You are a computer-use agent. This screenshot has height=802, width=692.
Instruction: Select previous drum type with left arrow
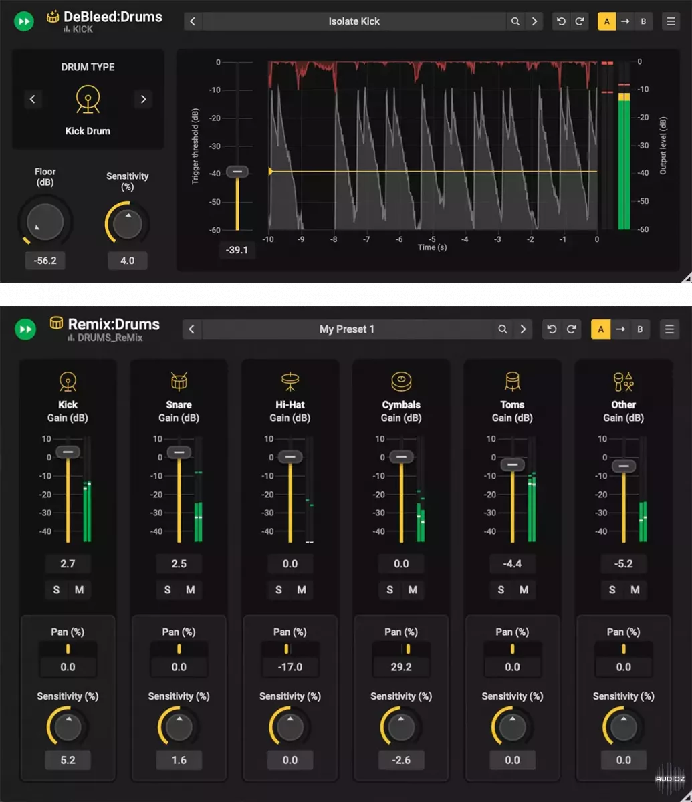(32, 100)
